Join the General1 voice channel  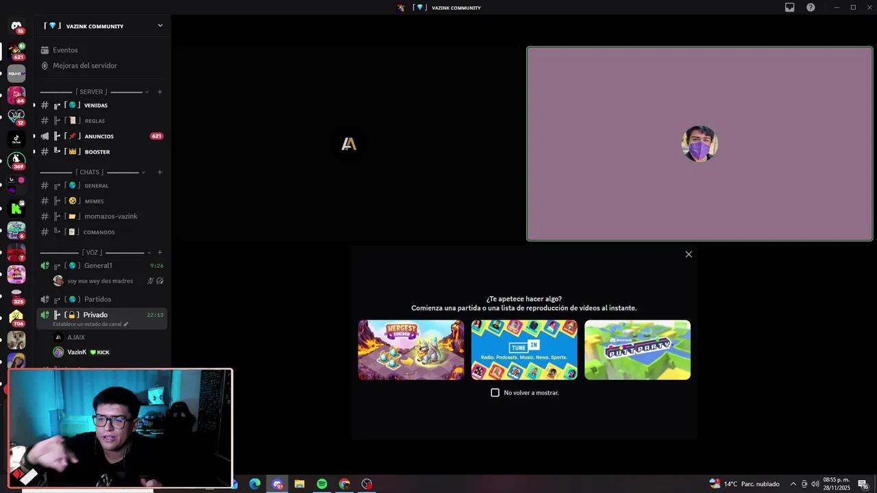(103, 266)
